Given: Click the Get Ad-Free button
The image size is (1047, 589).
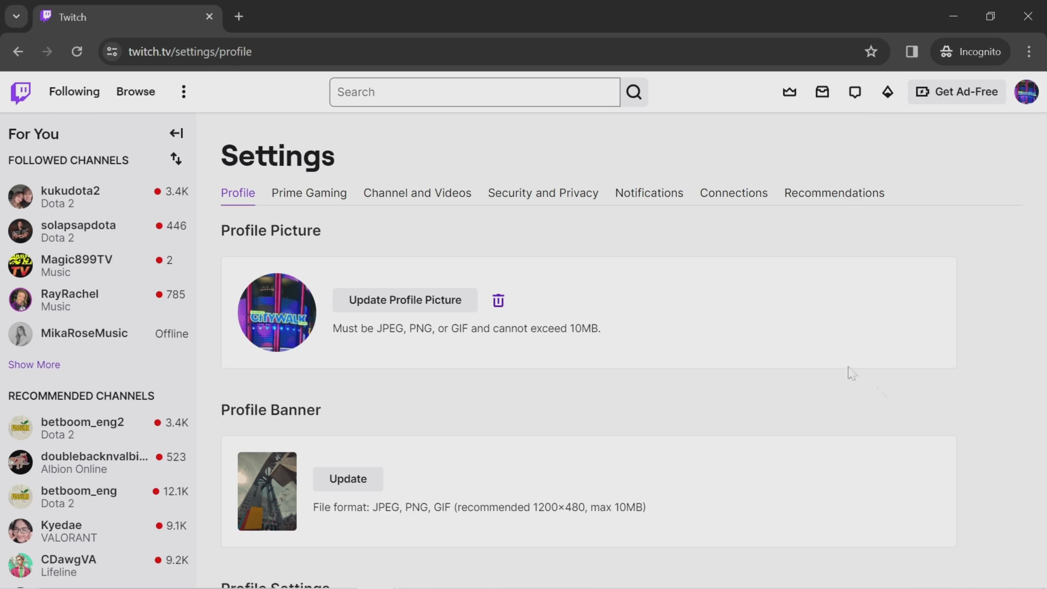Looking at the screenshot, I should click(x=957, y=92).
